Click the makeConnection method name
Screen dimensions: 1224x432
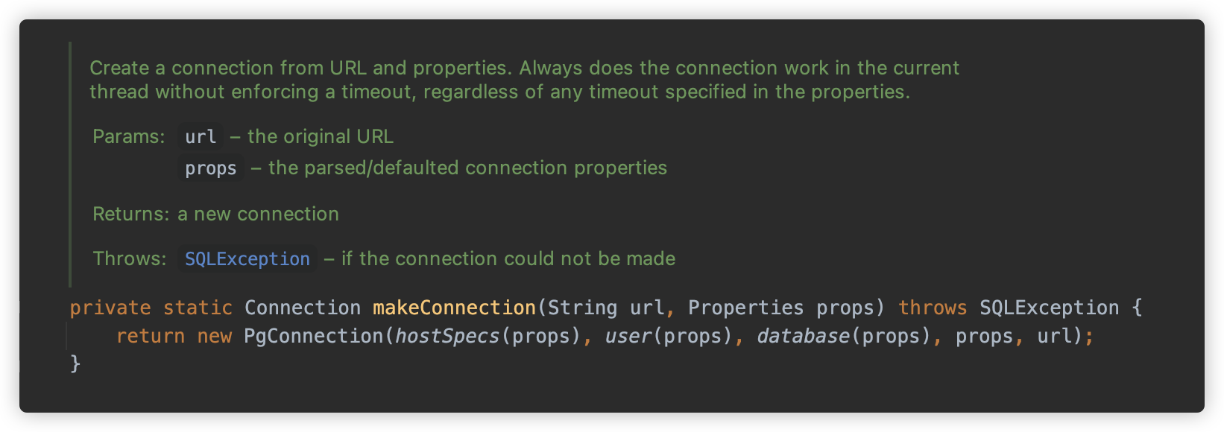pos(454,308)
